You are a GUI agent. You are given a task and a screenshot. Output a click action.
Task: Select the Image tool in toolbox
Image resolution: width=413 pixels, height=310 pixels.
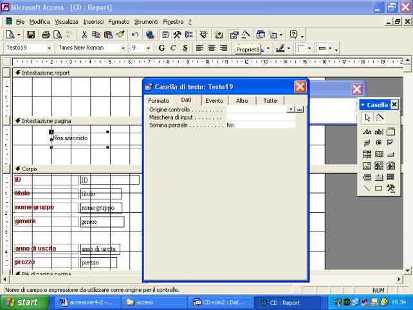[x=367, y=166]
